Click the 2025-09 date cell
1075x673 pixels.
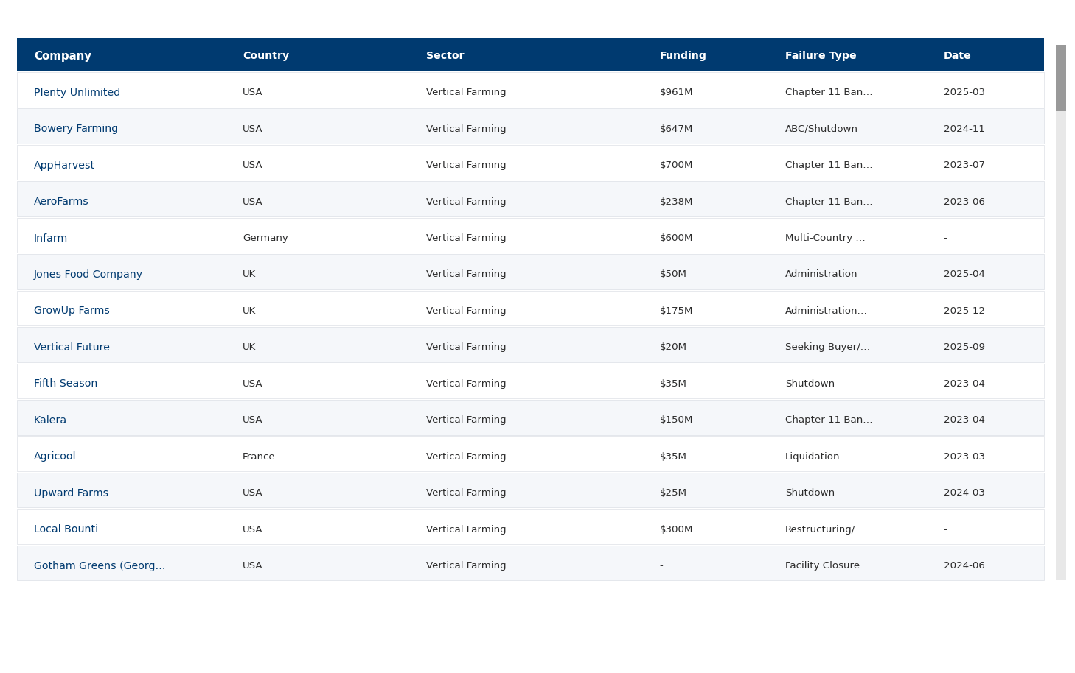[964, 347]
